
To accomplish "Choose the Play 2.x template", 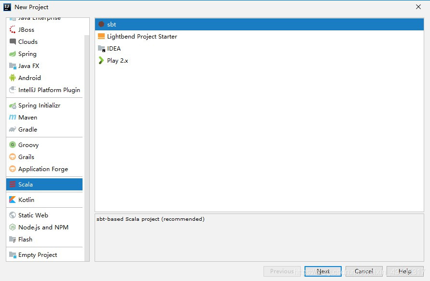I will click(259, 61).
